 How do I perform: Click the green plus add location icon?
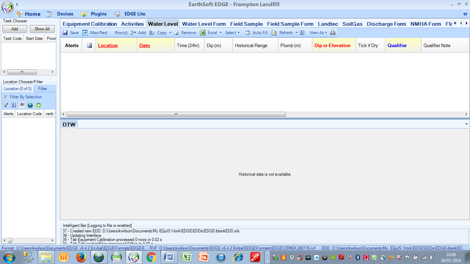click(39, 105)
